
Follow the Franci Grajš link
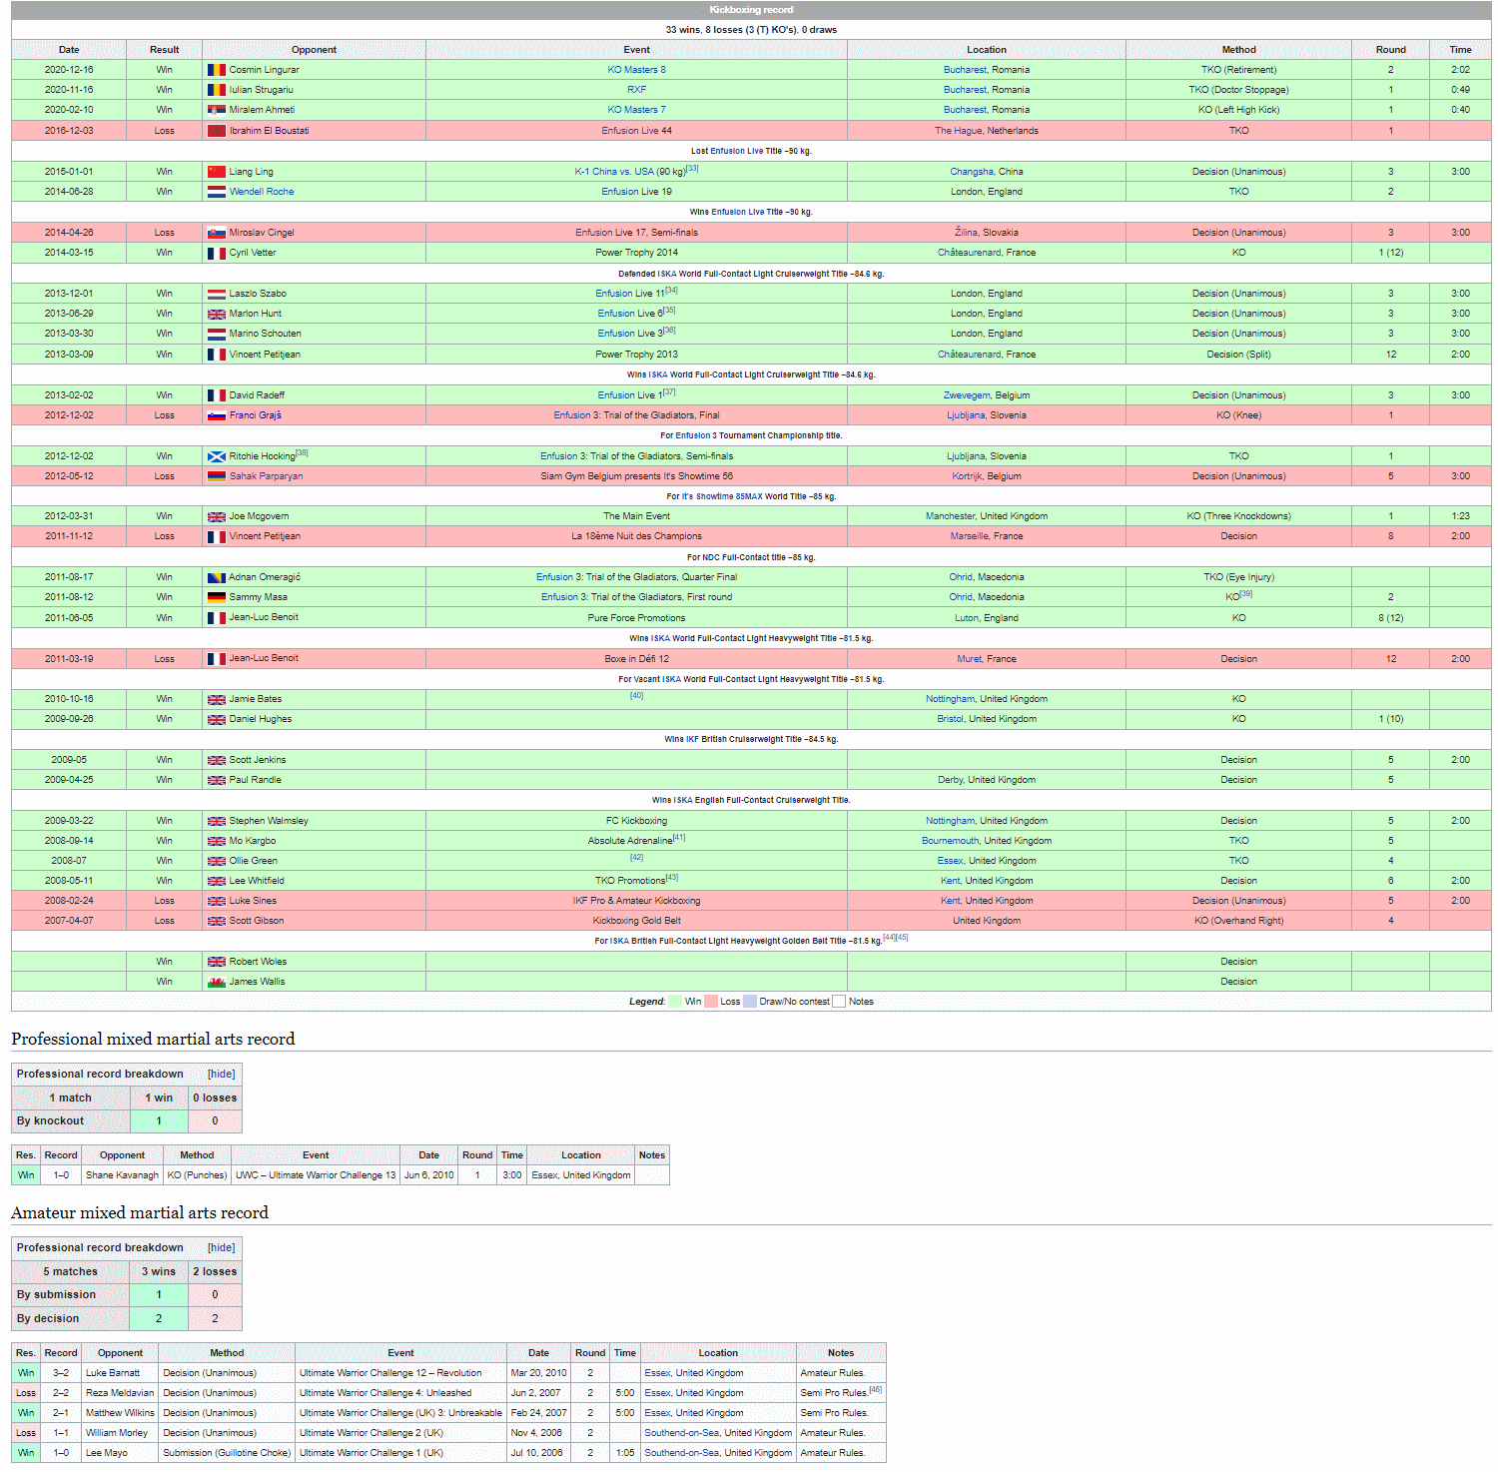256,415
